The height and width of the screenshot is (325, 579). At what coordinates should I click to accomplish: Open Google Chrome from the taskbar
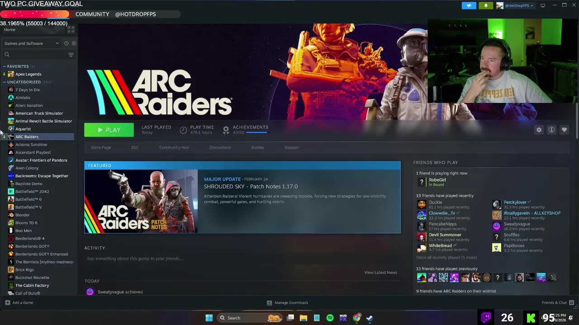coord(357,318)
